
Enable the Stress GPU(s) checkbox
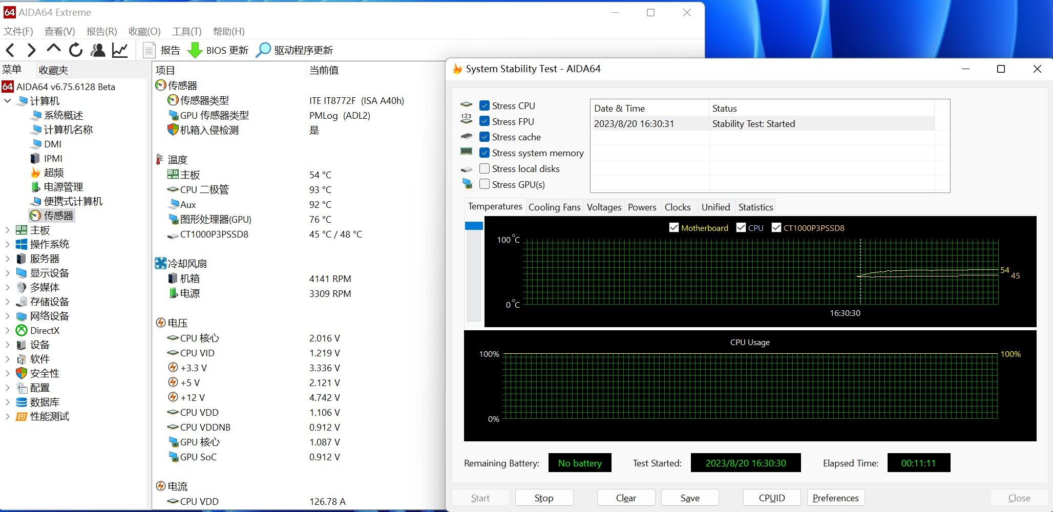click(x=485, y=184)
